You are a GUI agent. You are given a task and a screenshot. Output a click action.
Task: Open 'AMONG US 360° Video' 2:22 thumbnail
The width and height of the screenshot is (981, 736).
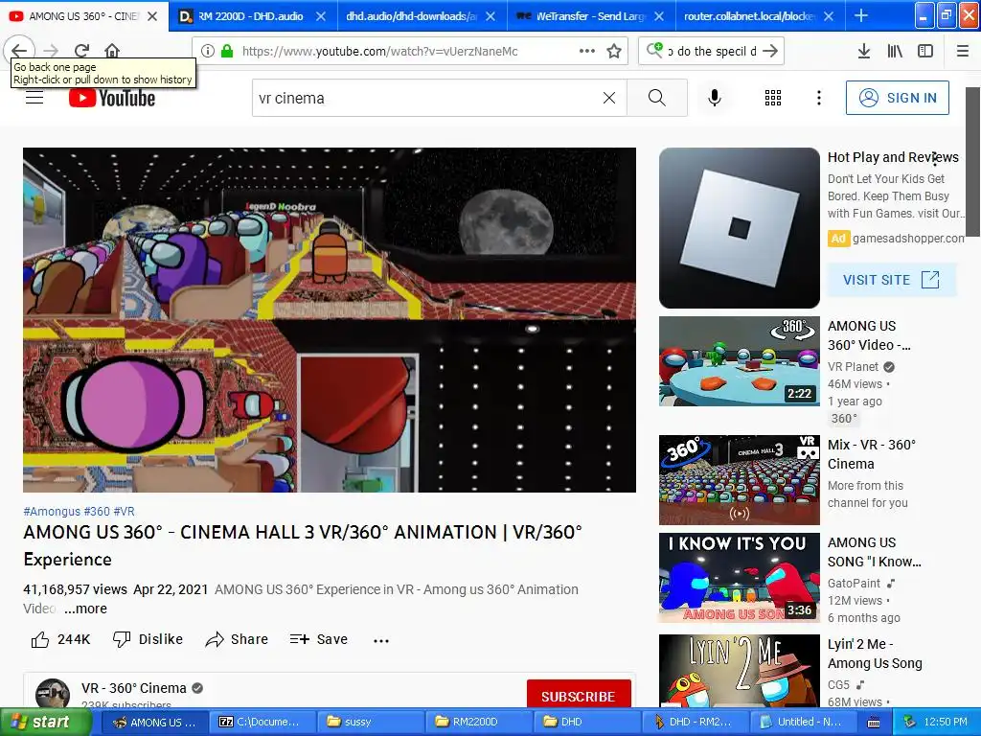pos(740,361)
